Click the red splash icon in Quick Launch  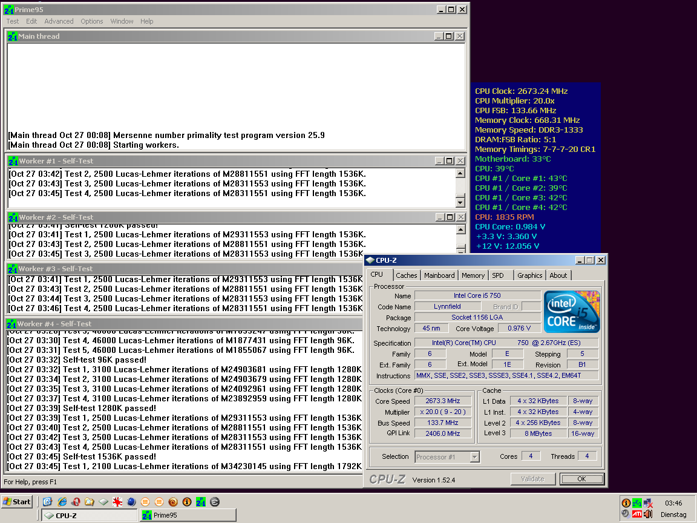117,502
